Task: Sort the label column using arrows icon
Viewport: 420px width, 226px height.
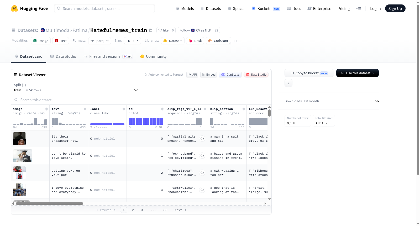Action: 124,109
